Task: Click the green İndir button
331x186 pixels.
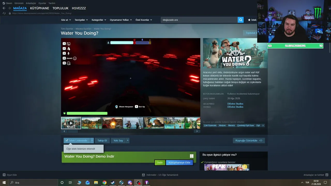Action: 160,162
